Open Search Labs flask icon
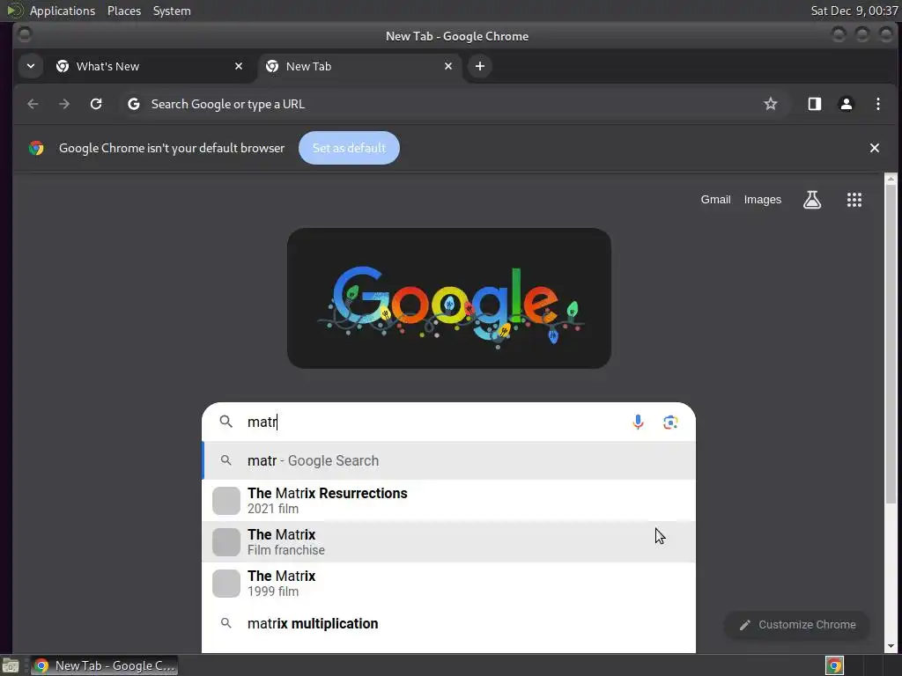 [811, 200]
